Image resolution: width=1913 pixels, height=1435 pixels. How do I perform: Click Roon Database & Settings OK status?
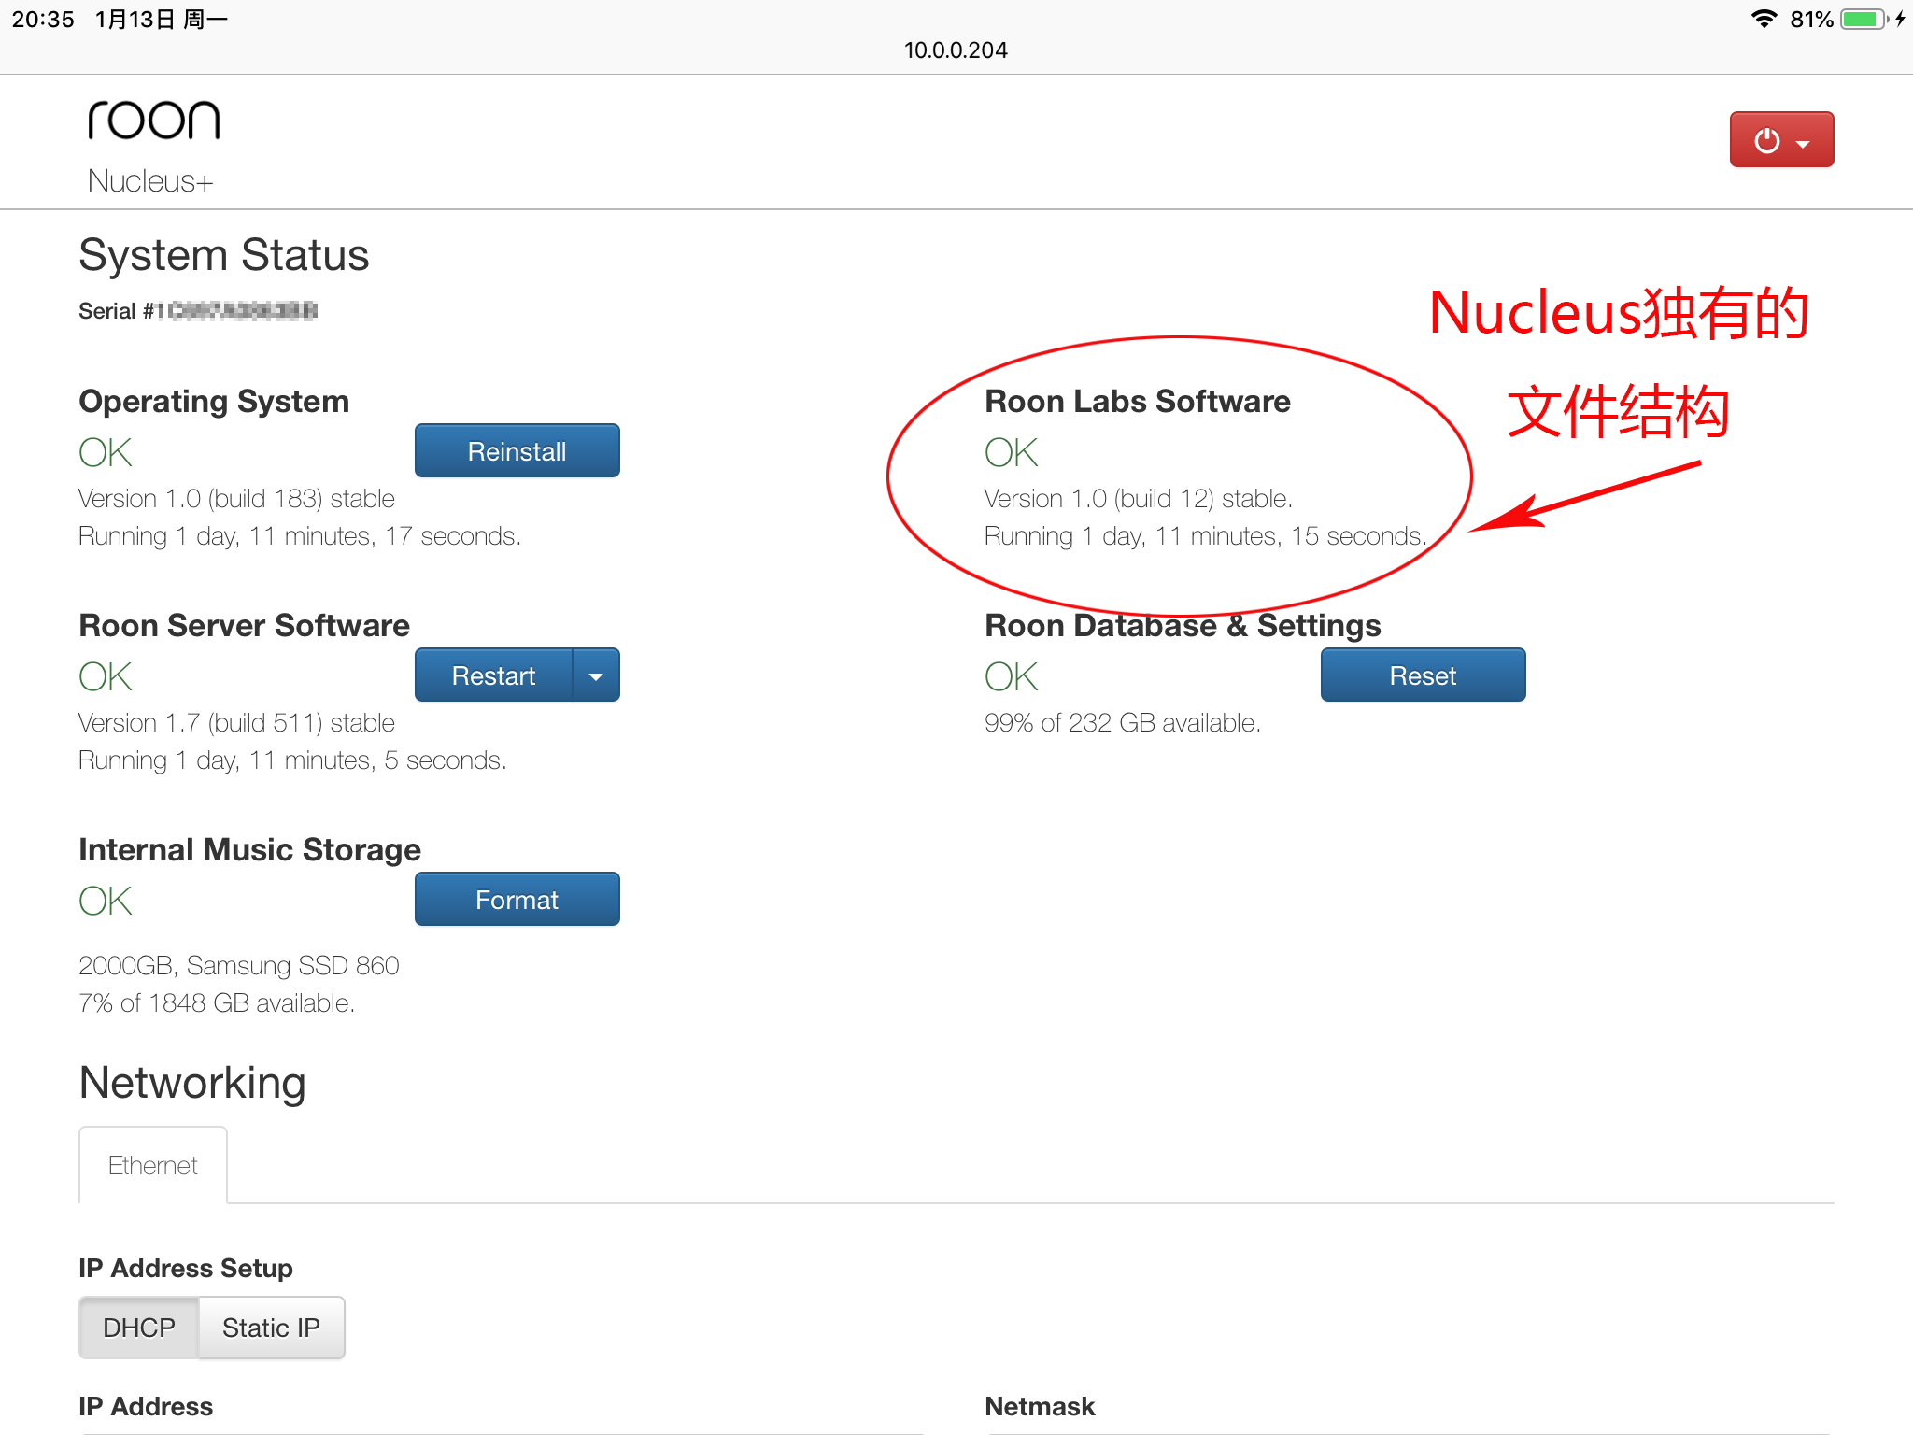1012,676
